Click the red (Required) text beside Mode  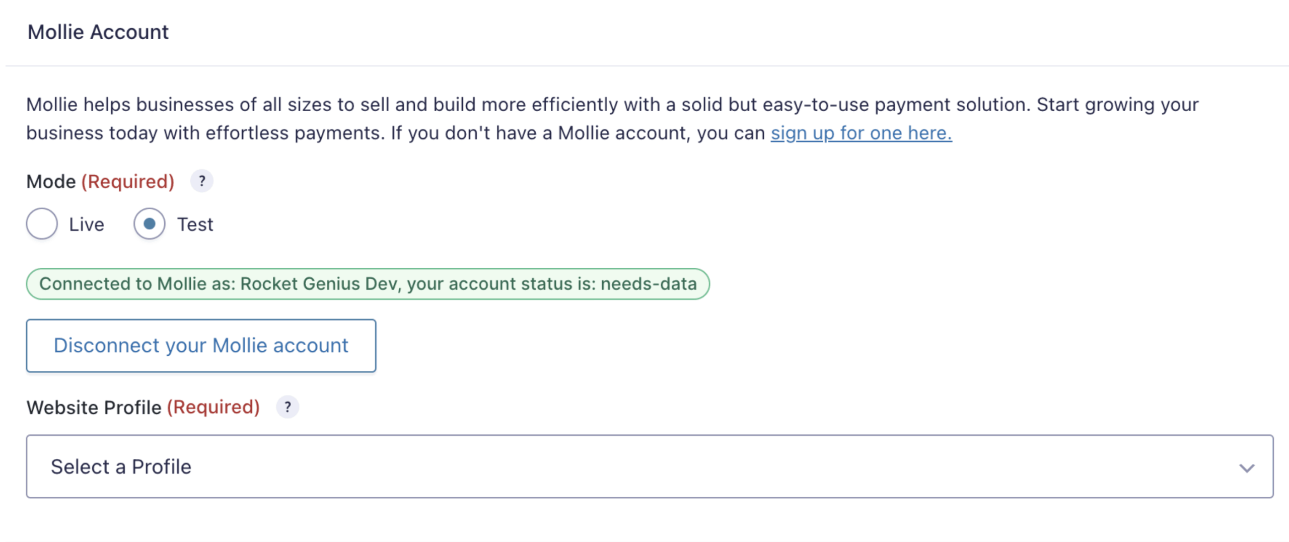coord(128,182)
